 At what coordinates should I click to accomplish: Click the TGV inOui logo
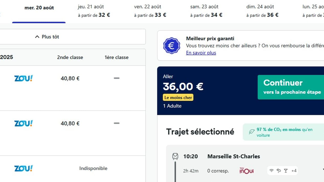coord(246,171)
